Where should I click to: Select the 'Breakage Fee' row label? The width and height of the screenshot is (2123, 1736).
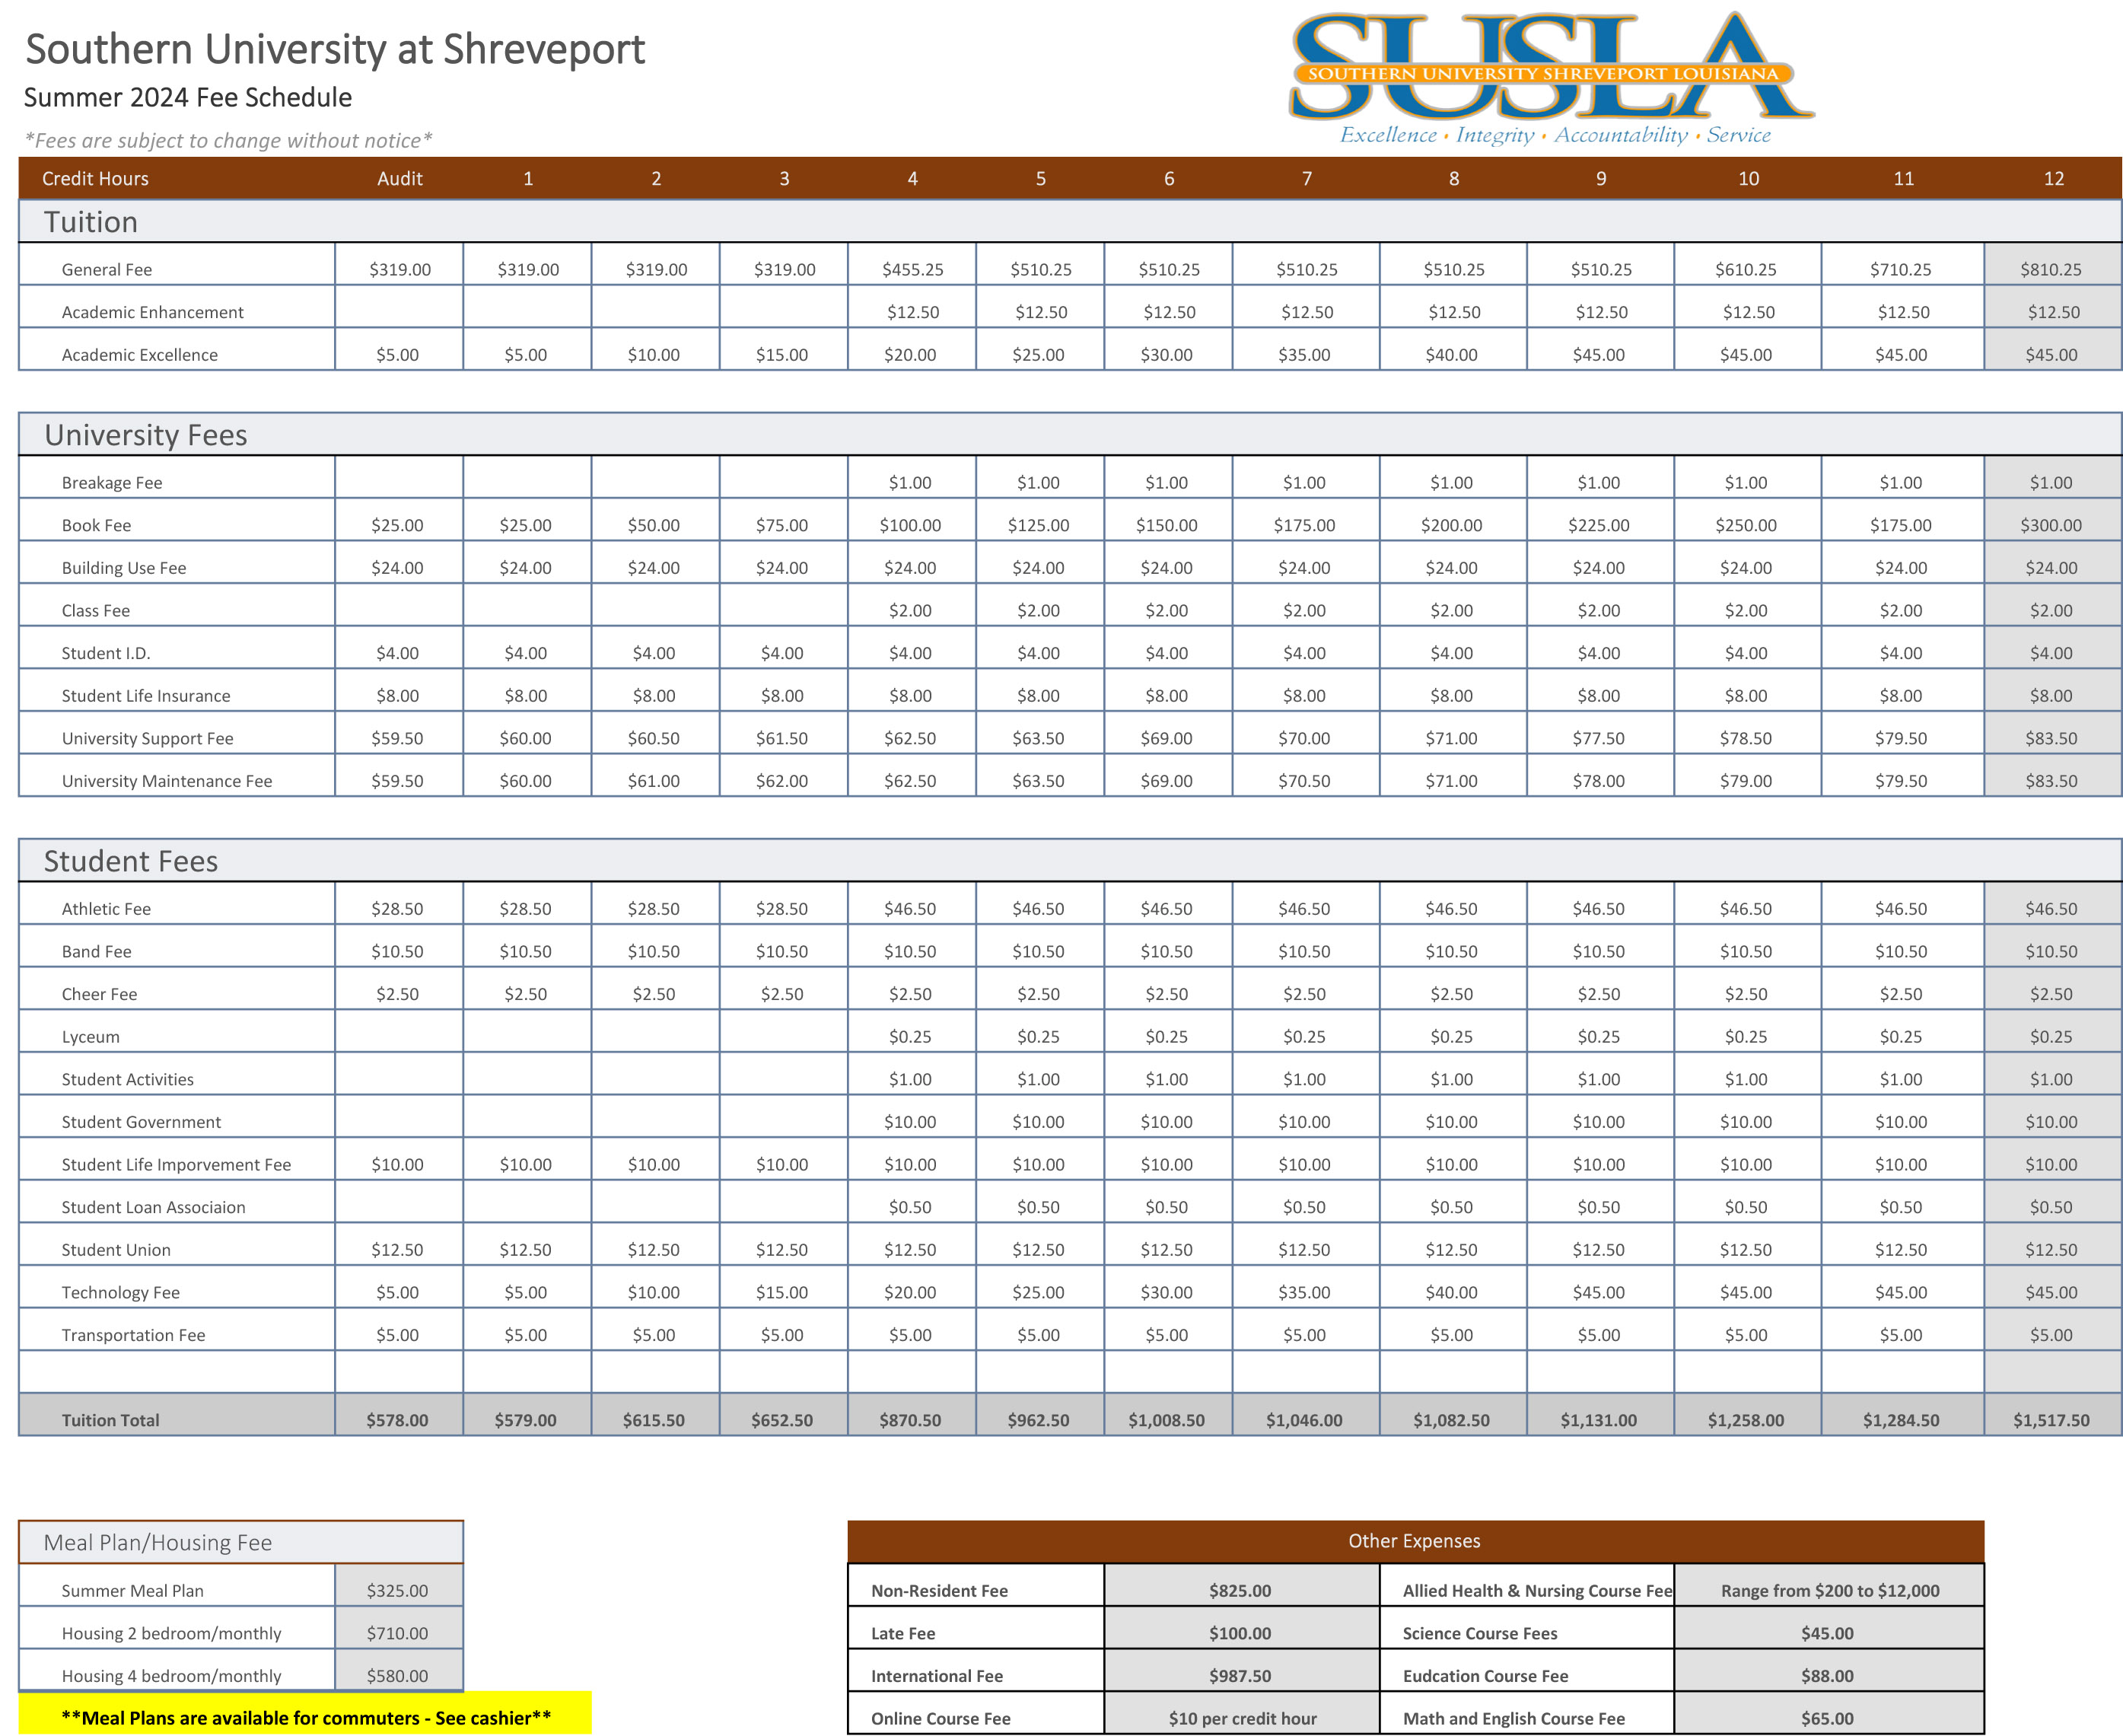pyautogui.click(x=112, y=483)
